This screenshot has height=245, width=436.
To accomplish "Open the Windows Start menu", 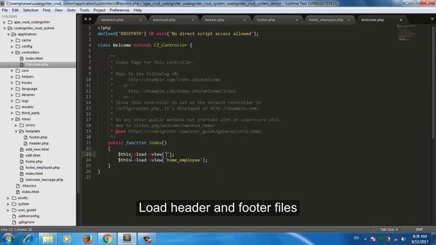I will click(x=8, y=239).
